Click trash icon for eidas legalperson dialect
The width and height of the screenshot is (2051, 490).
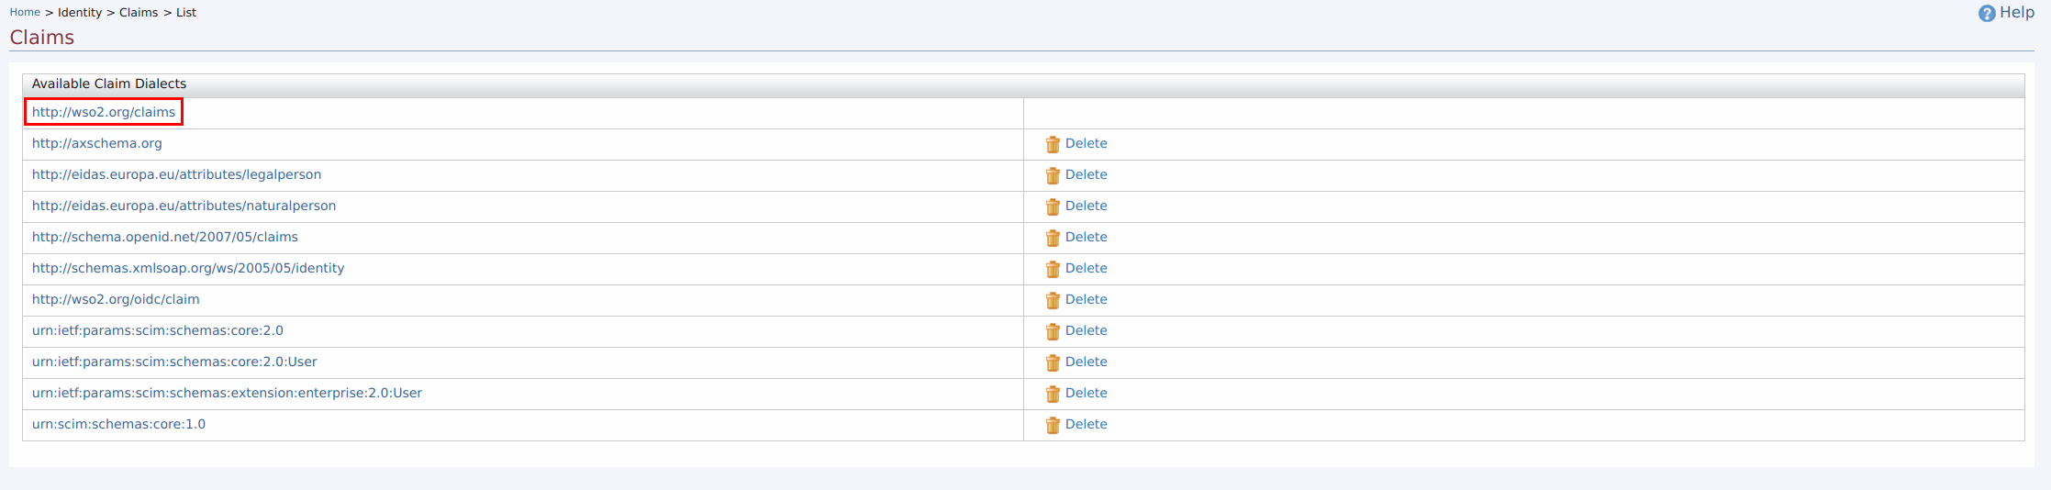pyautogui.click(x=1053, y=175)
